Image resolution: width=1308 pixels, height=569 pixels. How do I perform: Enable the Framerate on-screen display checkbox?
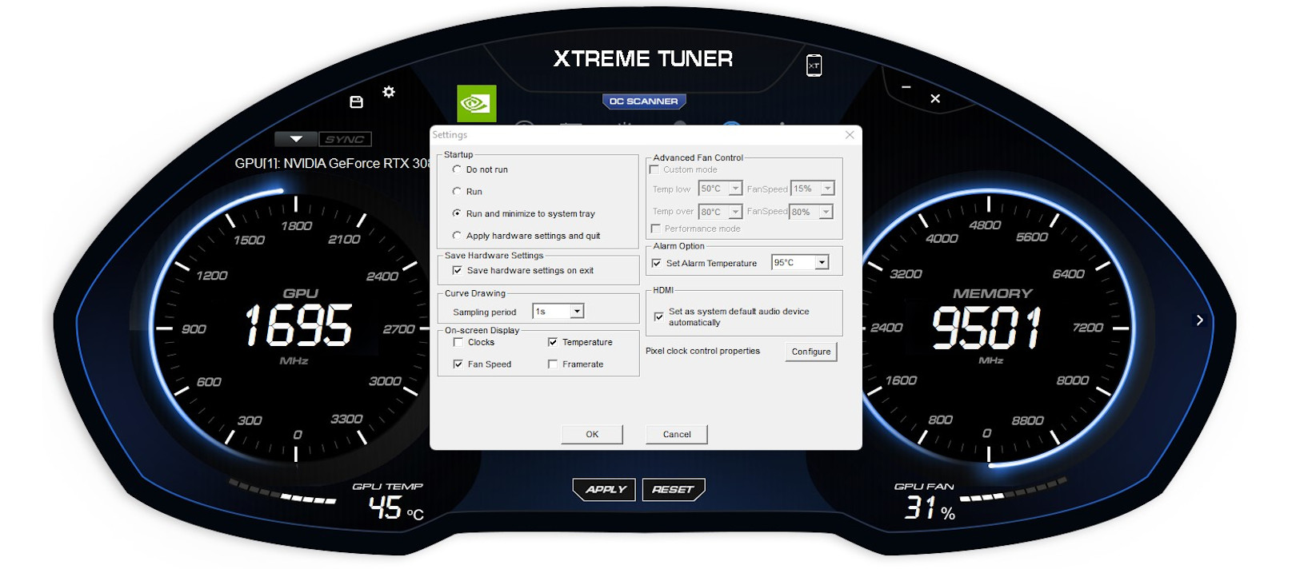click(553, 364)
